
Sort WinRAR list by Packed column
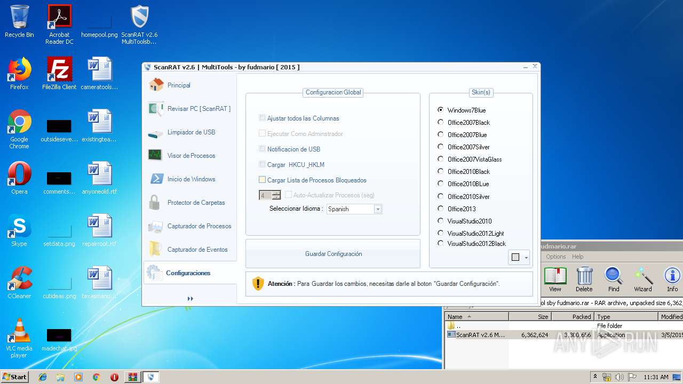[573, 317]
